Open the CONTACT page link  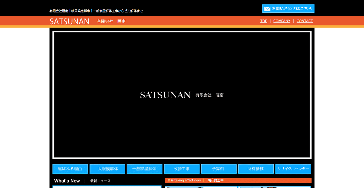305,21
